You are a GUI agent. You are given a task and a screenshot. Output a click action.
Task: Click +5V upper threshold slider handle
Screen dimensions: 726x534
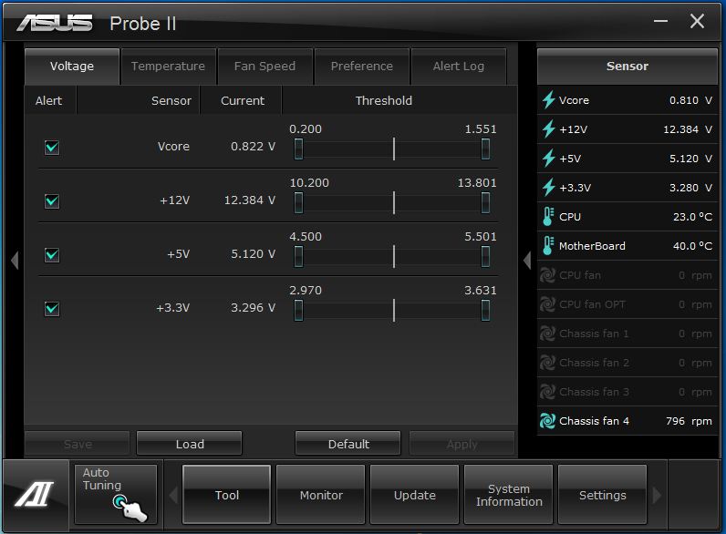[x=485, y=256]
